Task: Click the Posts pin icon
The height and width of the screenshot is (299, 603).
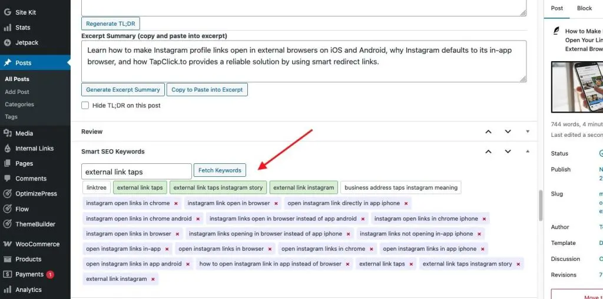Action: 7,63
